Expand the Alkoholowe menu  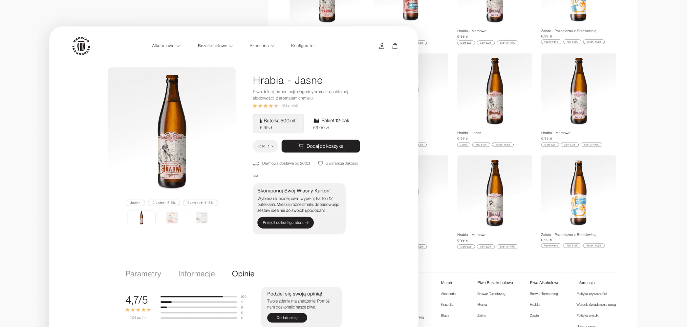click(166, 46)
